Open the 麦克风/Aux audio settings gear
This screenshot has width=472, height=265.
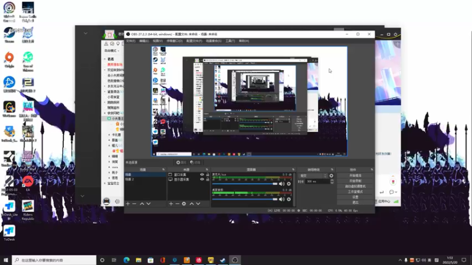pyautogui.click(x=289, y=184)
